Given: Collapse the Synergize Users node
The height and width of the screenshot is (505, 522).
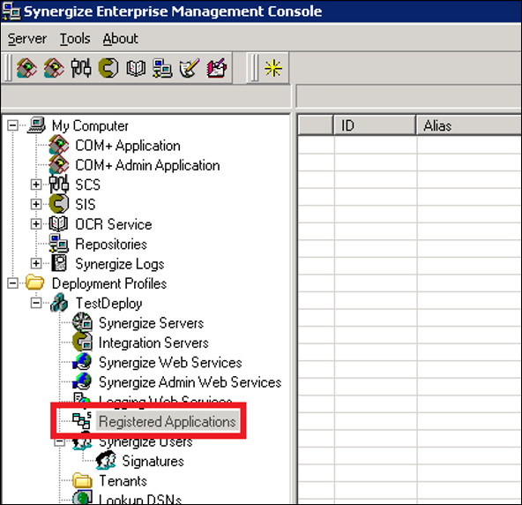Looking at the screenshot, I should point(60,442).
